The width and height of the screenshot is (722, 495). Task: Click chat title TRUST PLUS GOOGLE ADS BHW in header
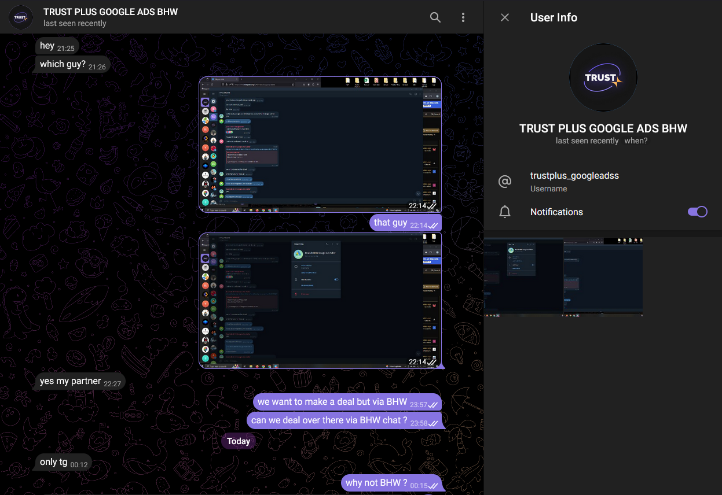pyautogui.click(x=111, y=12)
